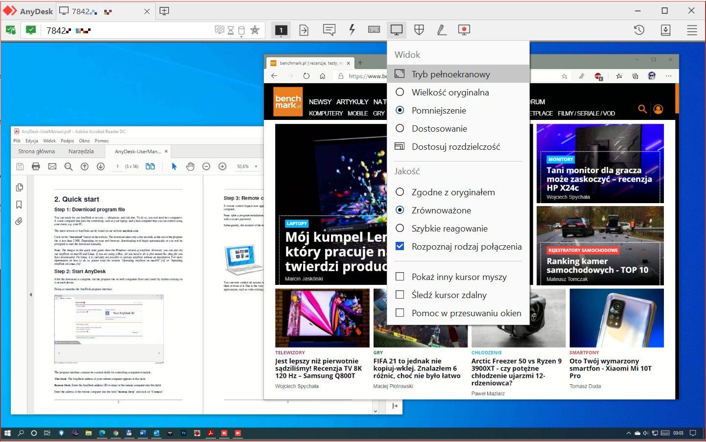Select the pen Whiteboard icon
Image resolution: width=706 pixels, height=442 pixels.
[442, 30]
